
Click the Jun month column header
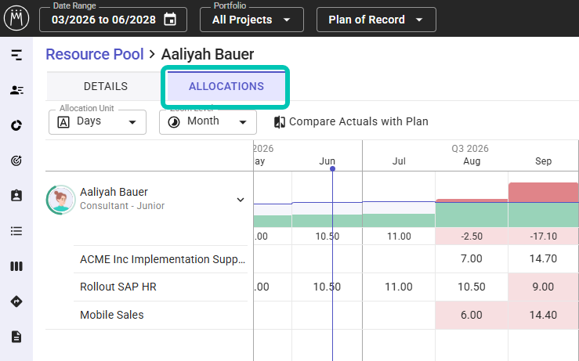(327, 161)
